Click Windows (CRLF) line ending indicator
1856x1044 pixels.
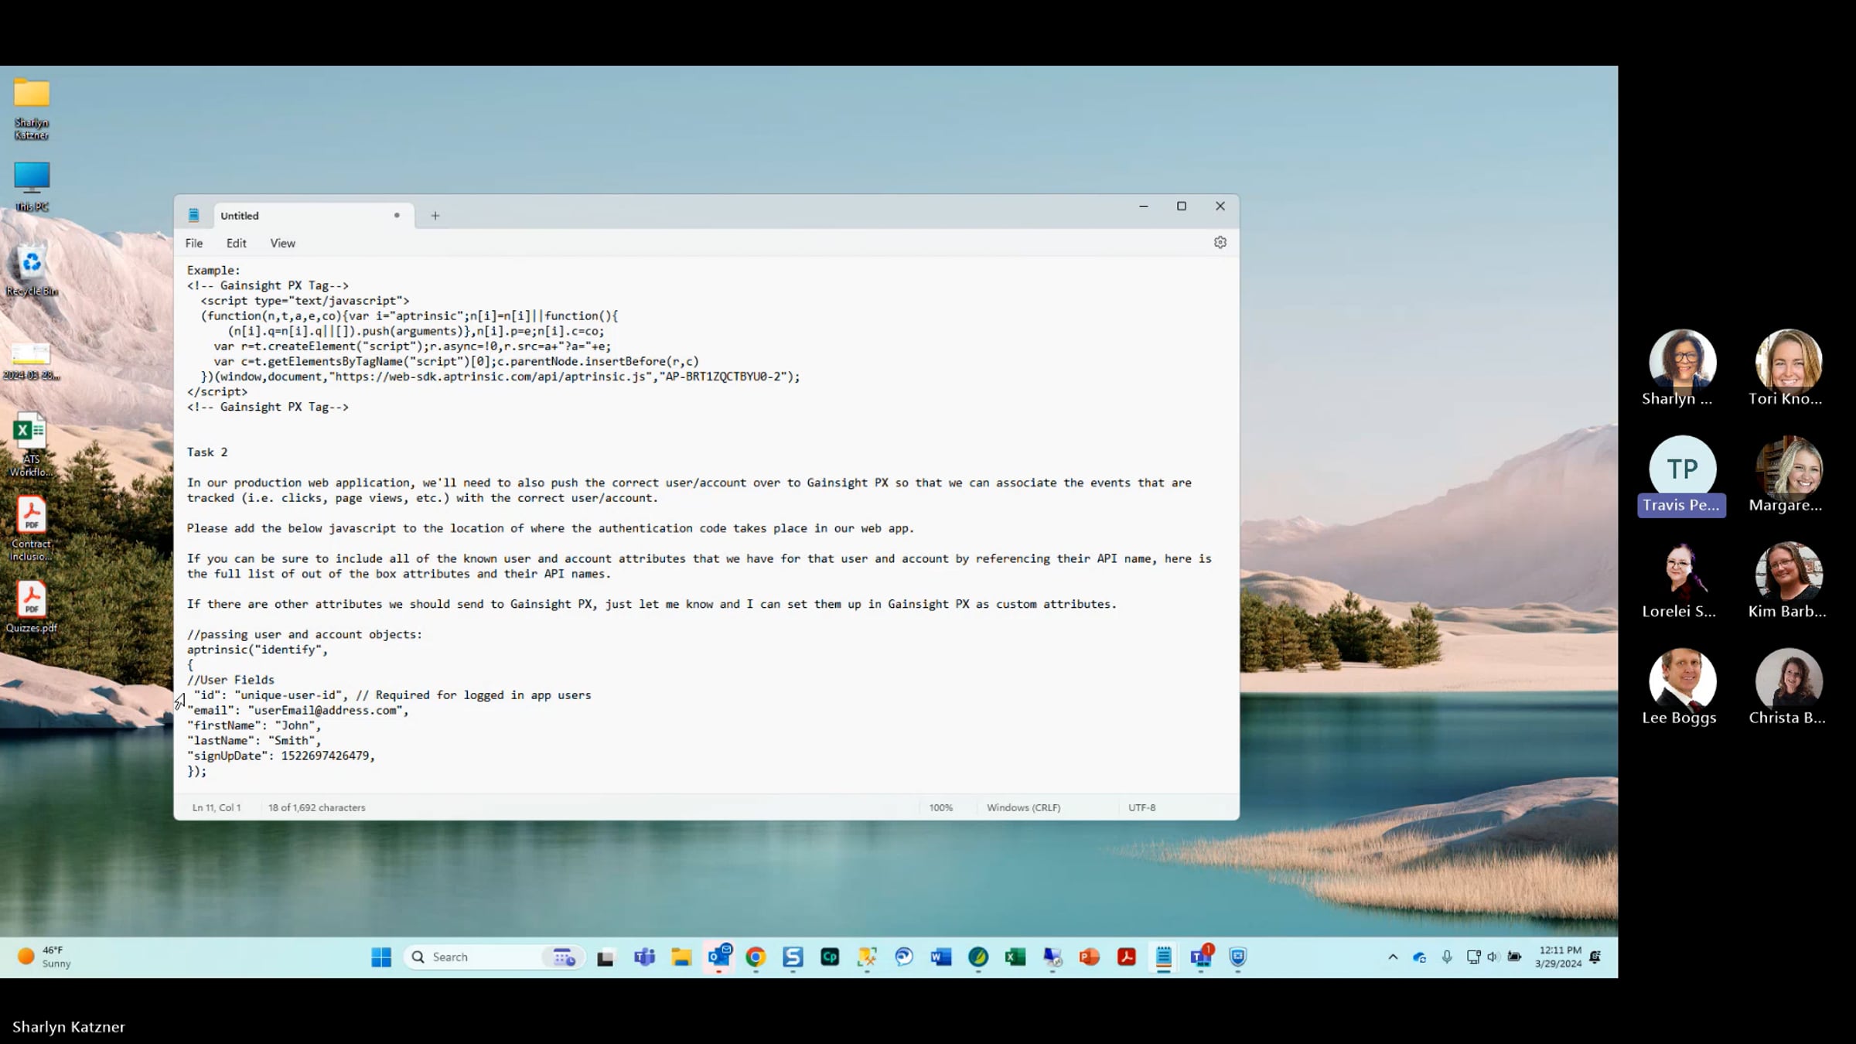1023,807
